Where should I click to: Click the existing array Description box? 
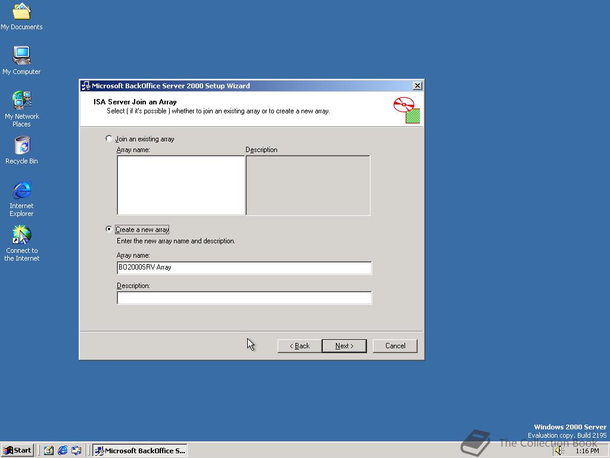tap(308, 185)
